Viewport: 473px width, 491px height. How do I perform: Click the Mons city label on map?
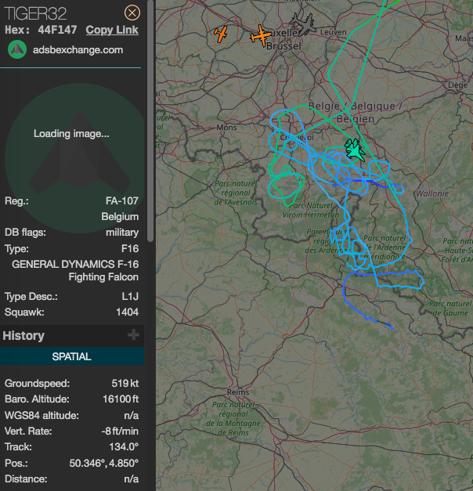tap(226, 128)
